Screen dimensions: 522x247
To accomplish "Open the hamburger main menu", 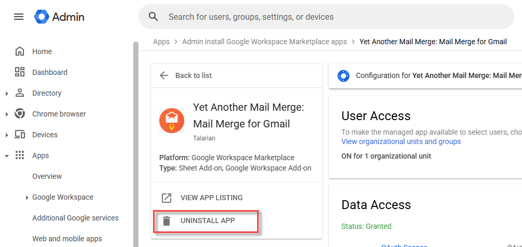I will click(x=19, y=17).
